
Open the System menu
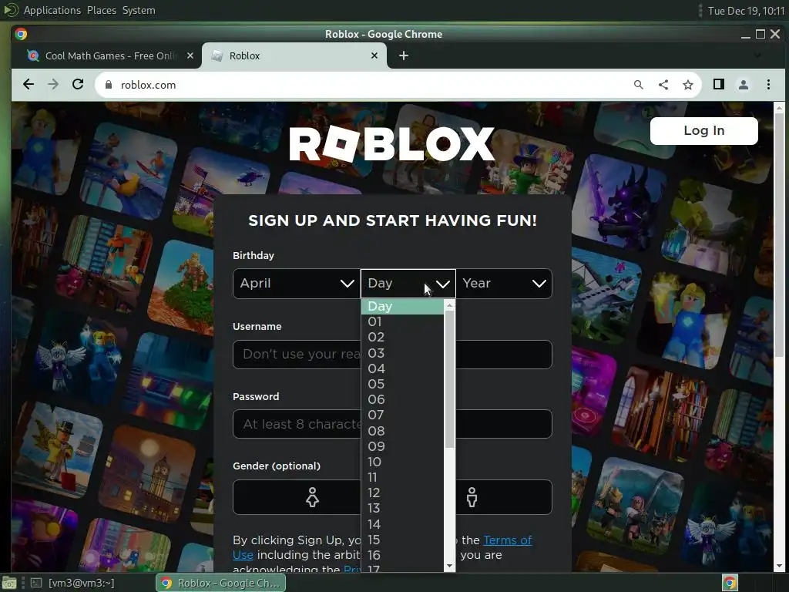[x=139, y=10]
